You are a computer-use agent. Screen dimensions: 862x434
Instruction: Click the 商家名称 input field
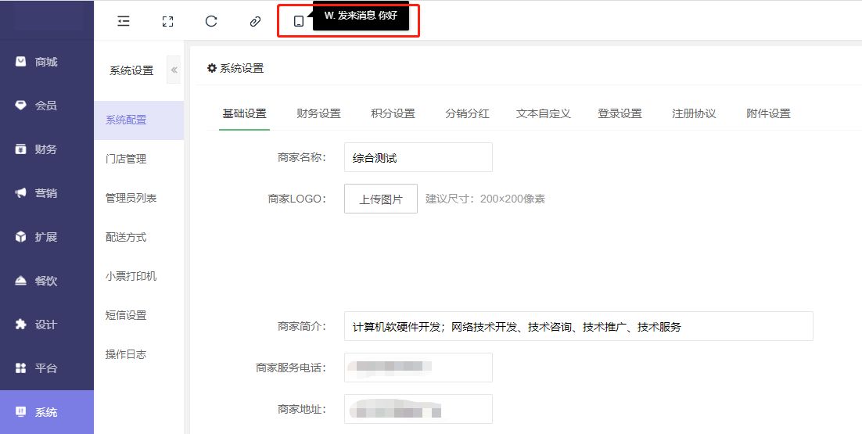pyautogui.click(x=418, y=157)
